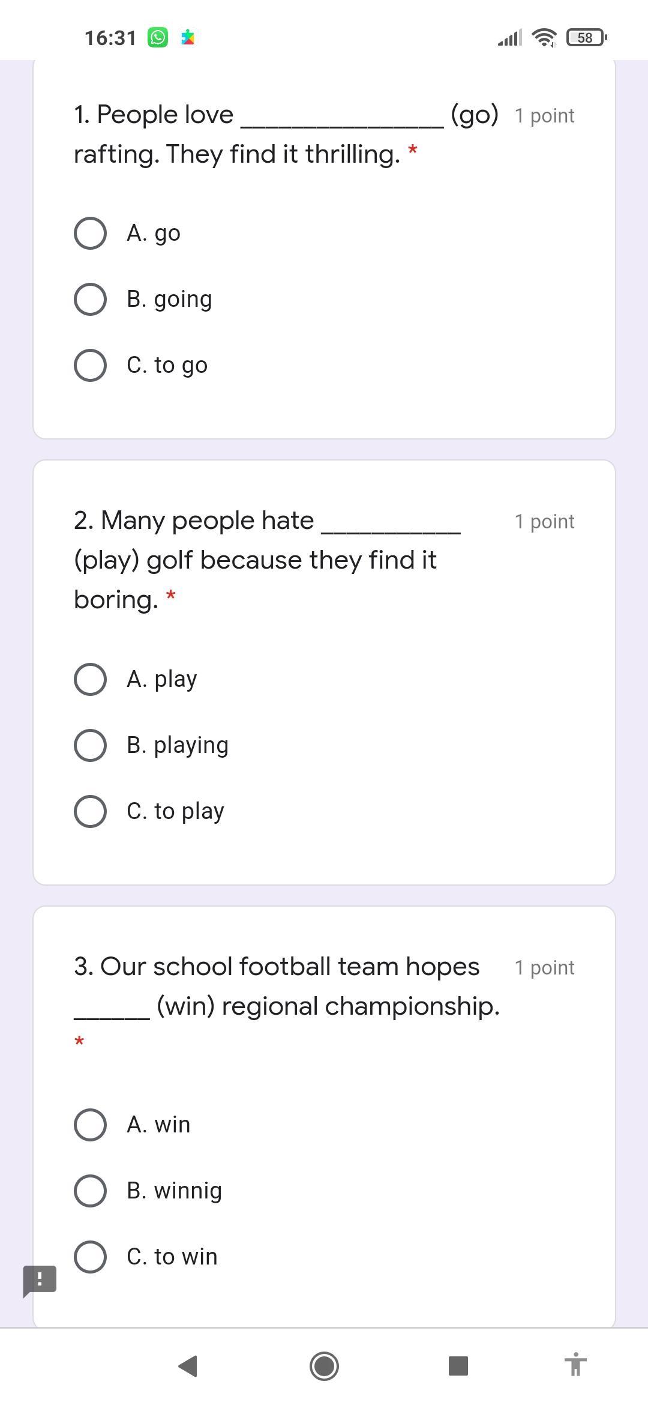Choose the "B. playing" option
Viewport: 648px width, 1405px height.
[91, 745]
